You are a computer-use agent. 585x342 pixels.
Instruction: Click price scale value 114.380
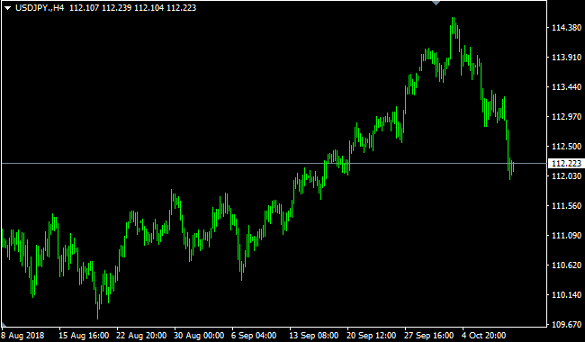pyautogui.click(x=566, y=27)
